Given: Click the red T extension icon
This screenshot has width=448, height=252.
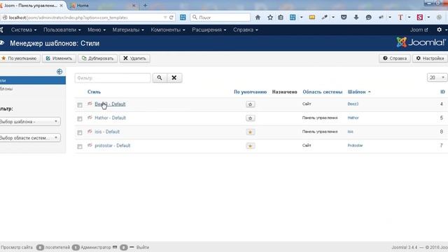Looking at the screenshot, I should (400, 17).
